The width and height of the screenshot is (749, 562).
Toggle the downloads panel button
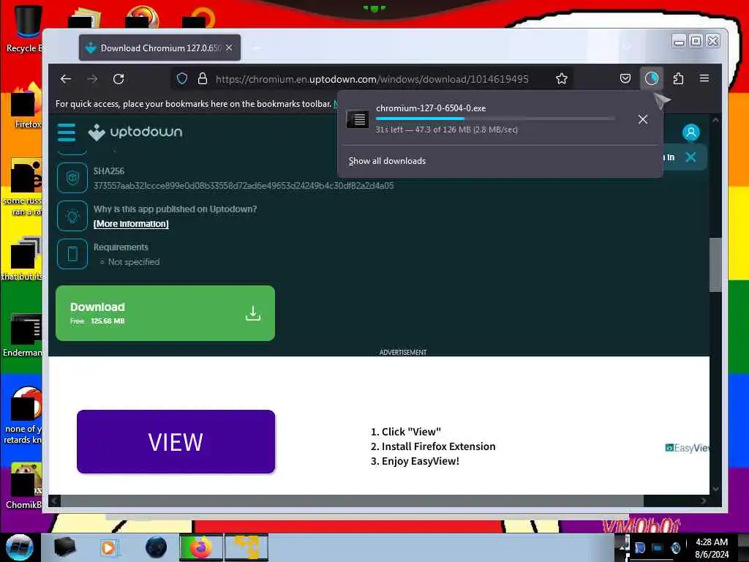652,78
